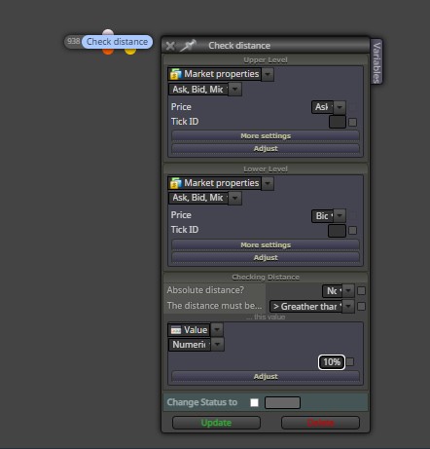The height and width of the screenshot is (449, 430).
Task: Toggle the checkbox beside Absolute distance?
Action: click(x=361, y=290)
